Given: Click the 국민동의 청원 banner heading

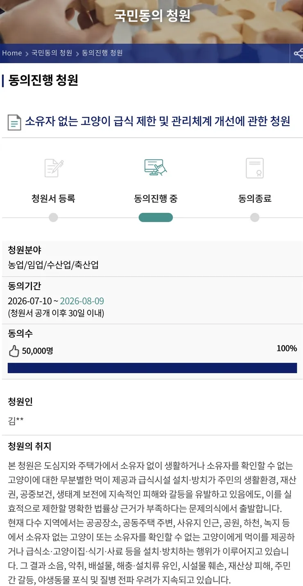Looking at the screenshot, I should [x=152, y=16].
